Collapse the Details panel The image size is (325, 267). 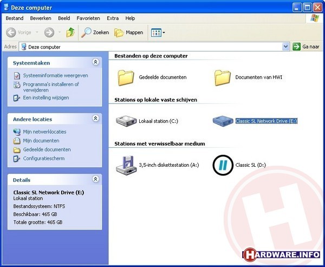tap(95, 179)
